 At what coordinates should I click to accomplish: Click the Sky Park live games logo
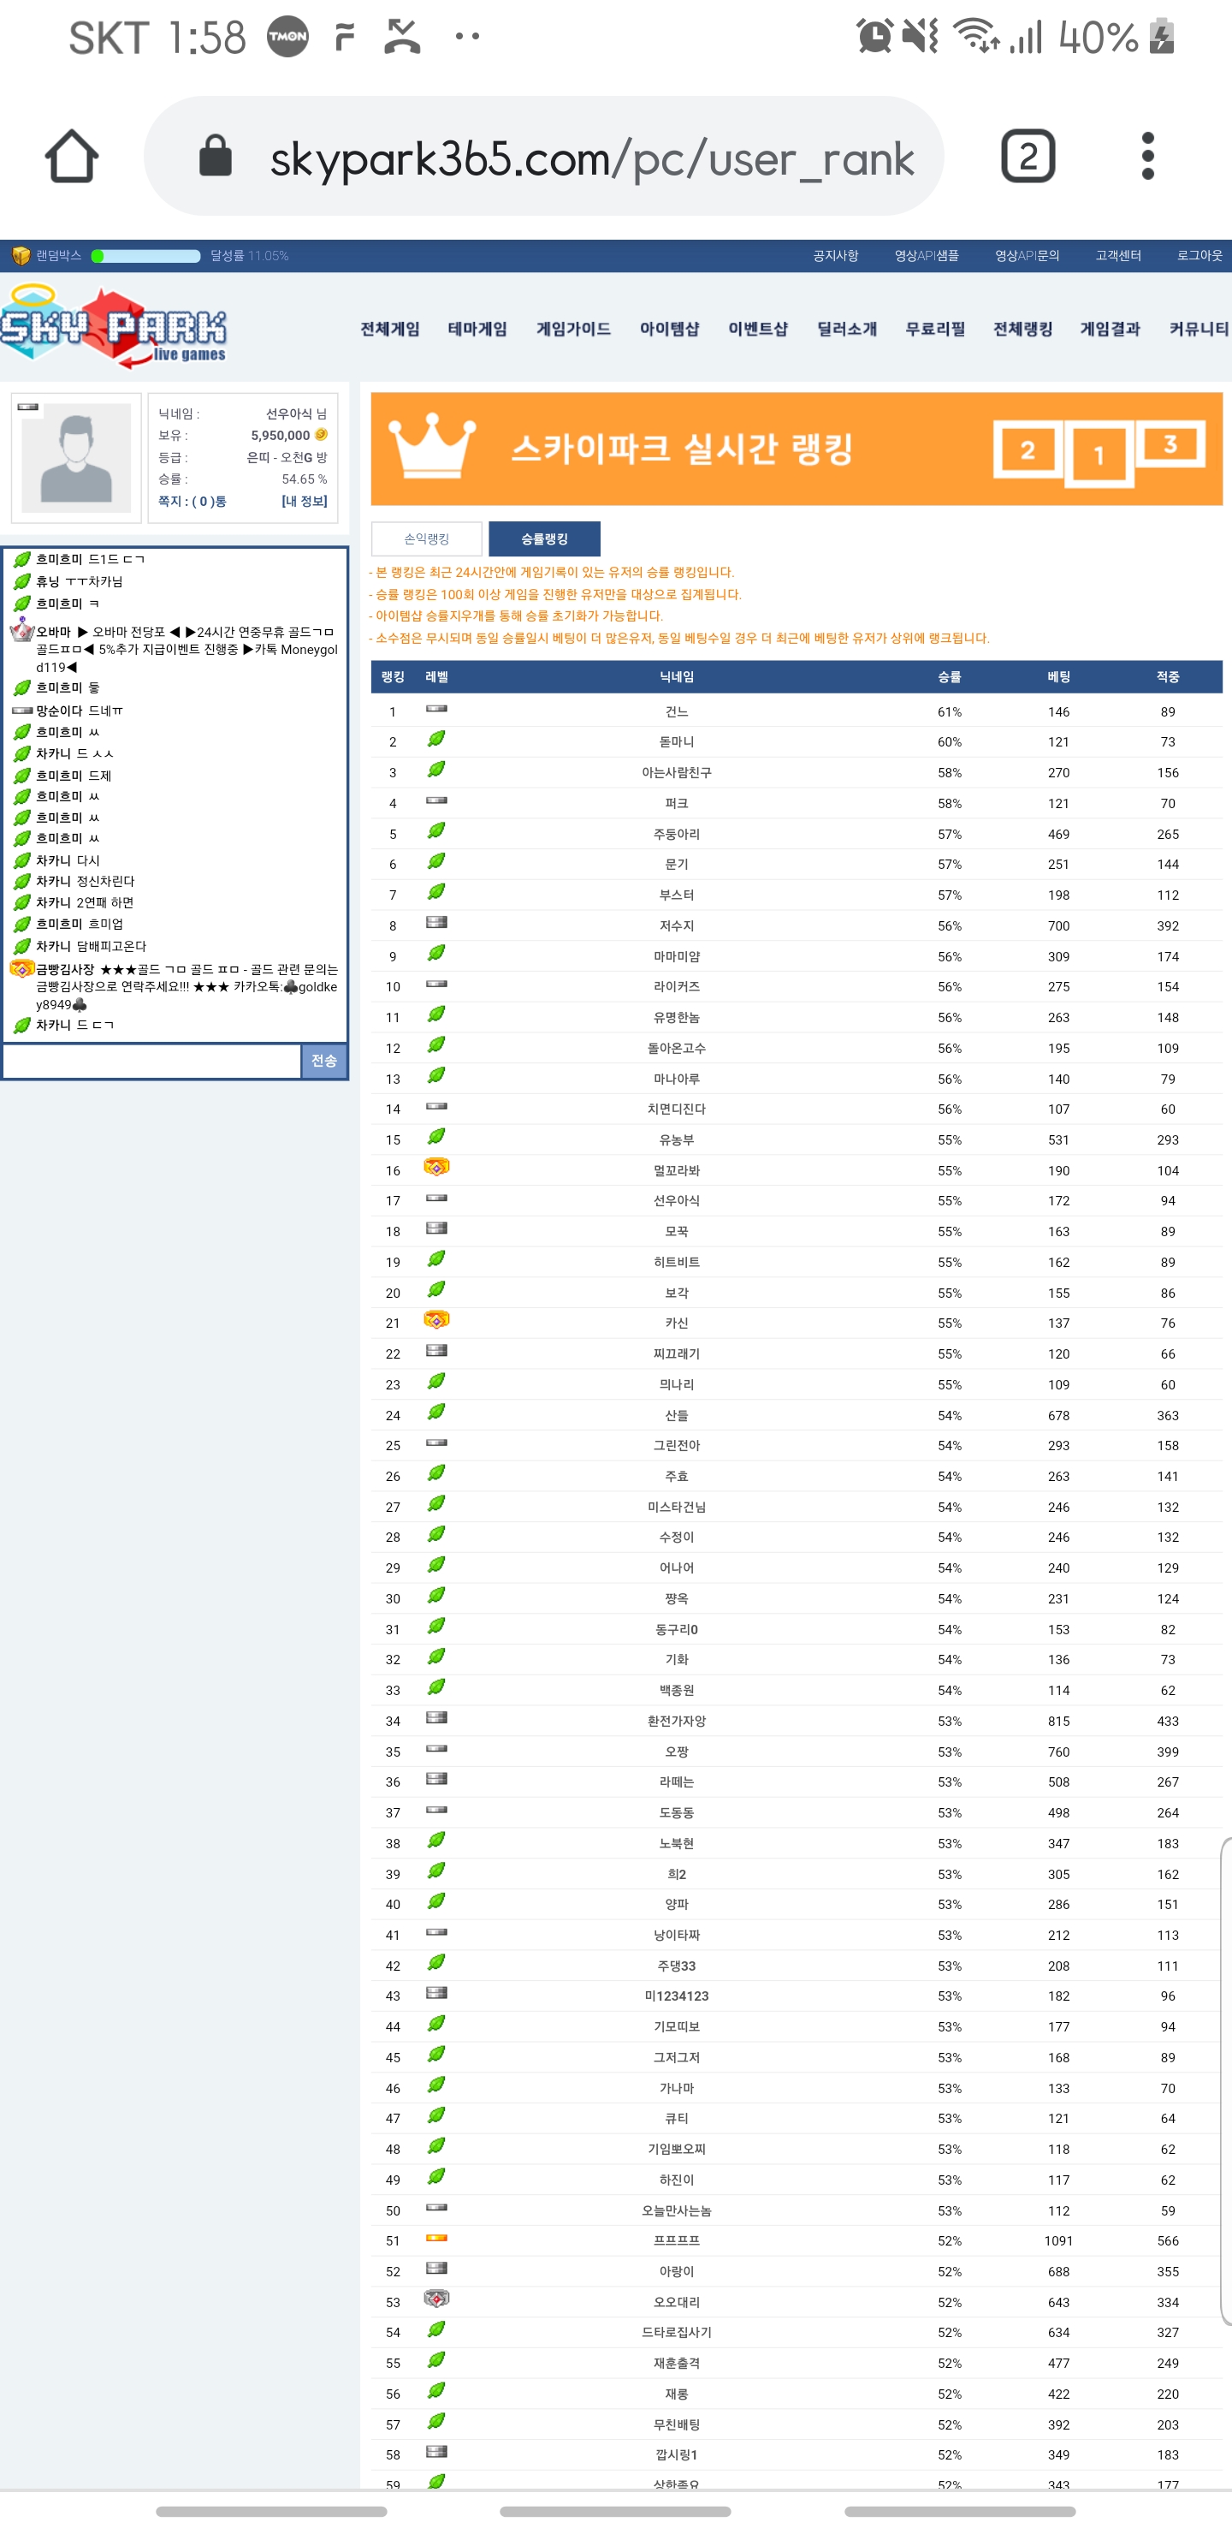tap(114, 326)
